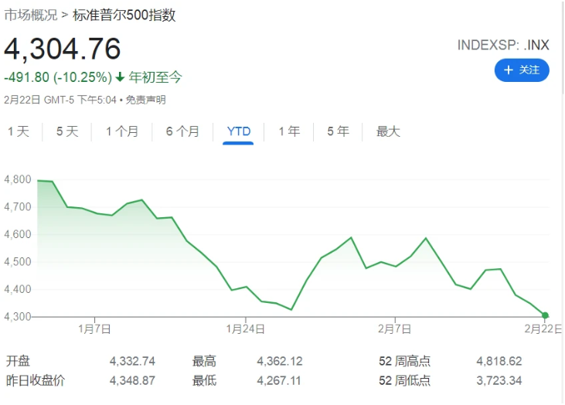
Task: Click the -491.80 (-10.25%) change text
Action: pos(58,77)
